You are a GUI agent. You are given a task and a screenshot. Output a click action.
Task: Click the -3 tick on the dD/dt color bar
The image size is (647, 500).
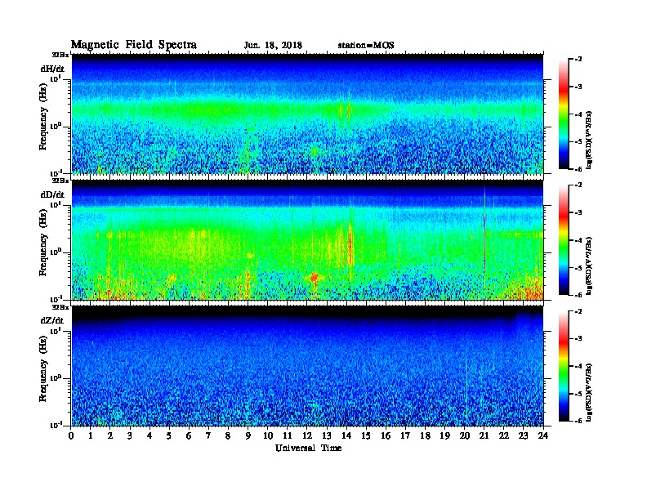click(578, 212)
